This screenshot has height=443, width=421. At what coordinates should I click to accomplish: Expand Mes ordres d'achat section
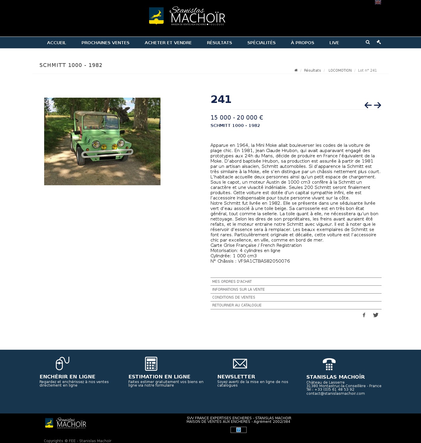click(x=296, y=282)
